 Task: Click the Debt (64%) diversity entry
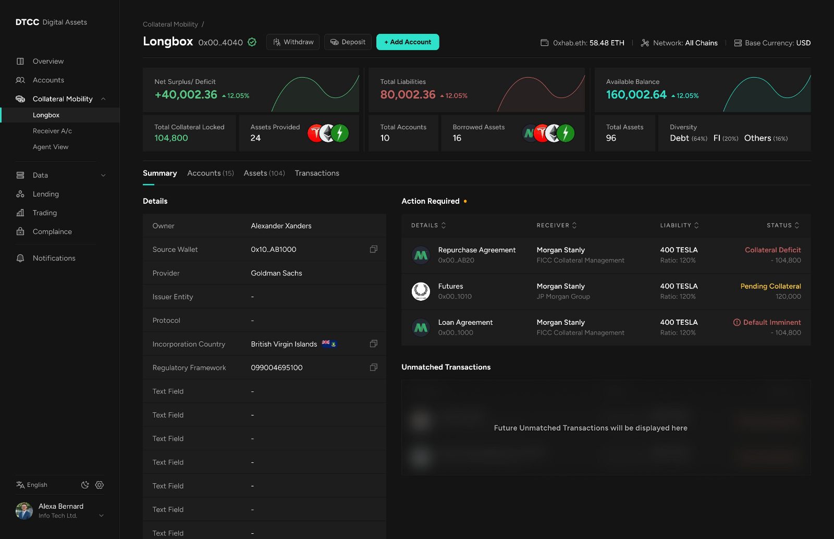coord(689,138)
